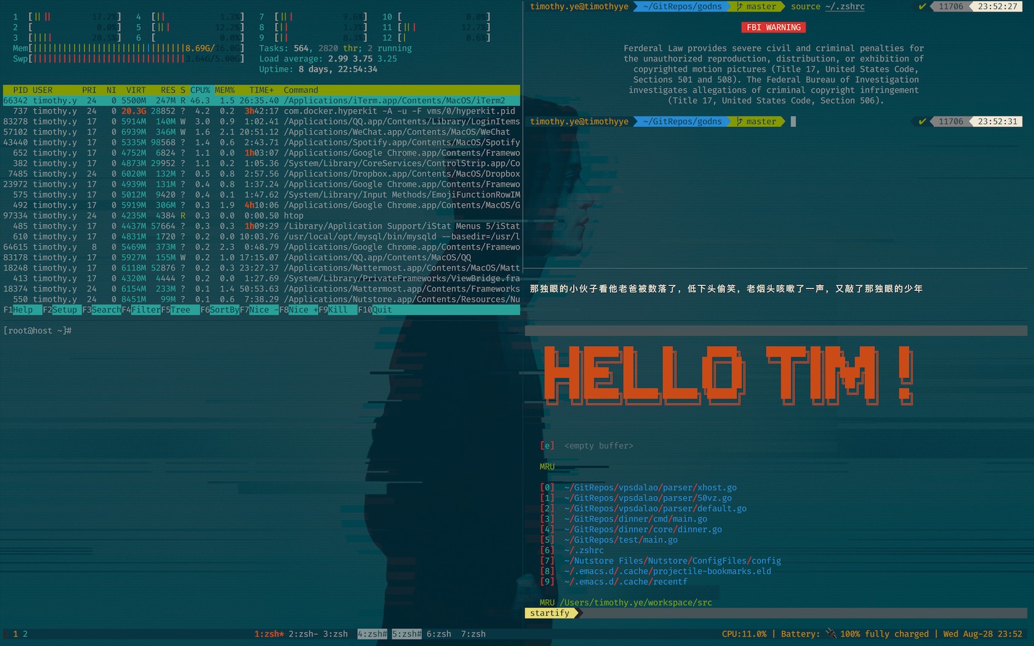Select the Dropbox process row
The image size is (1034, 646).
[262, 174]
